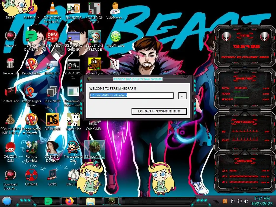The image size is (276, 207).
Task: Open the Action Center flag tray icon
Action: point(233,201)
